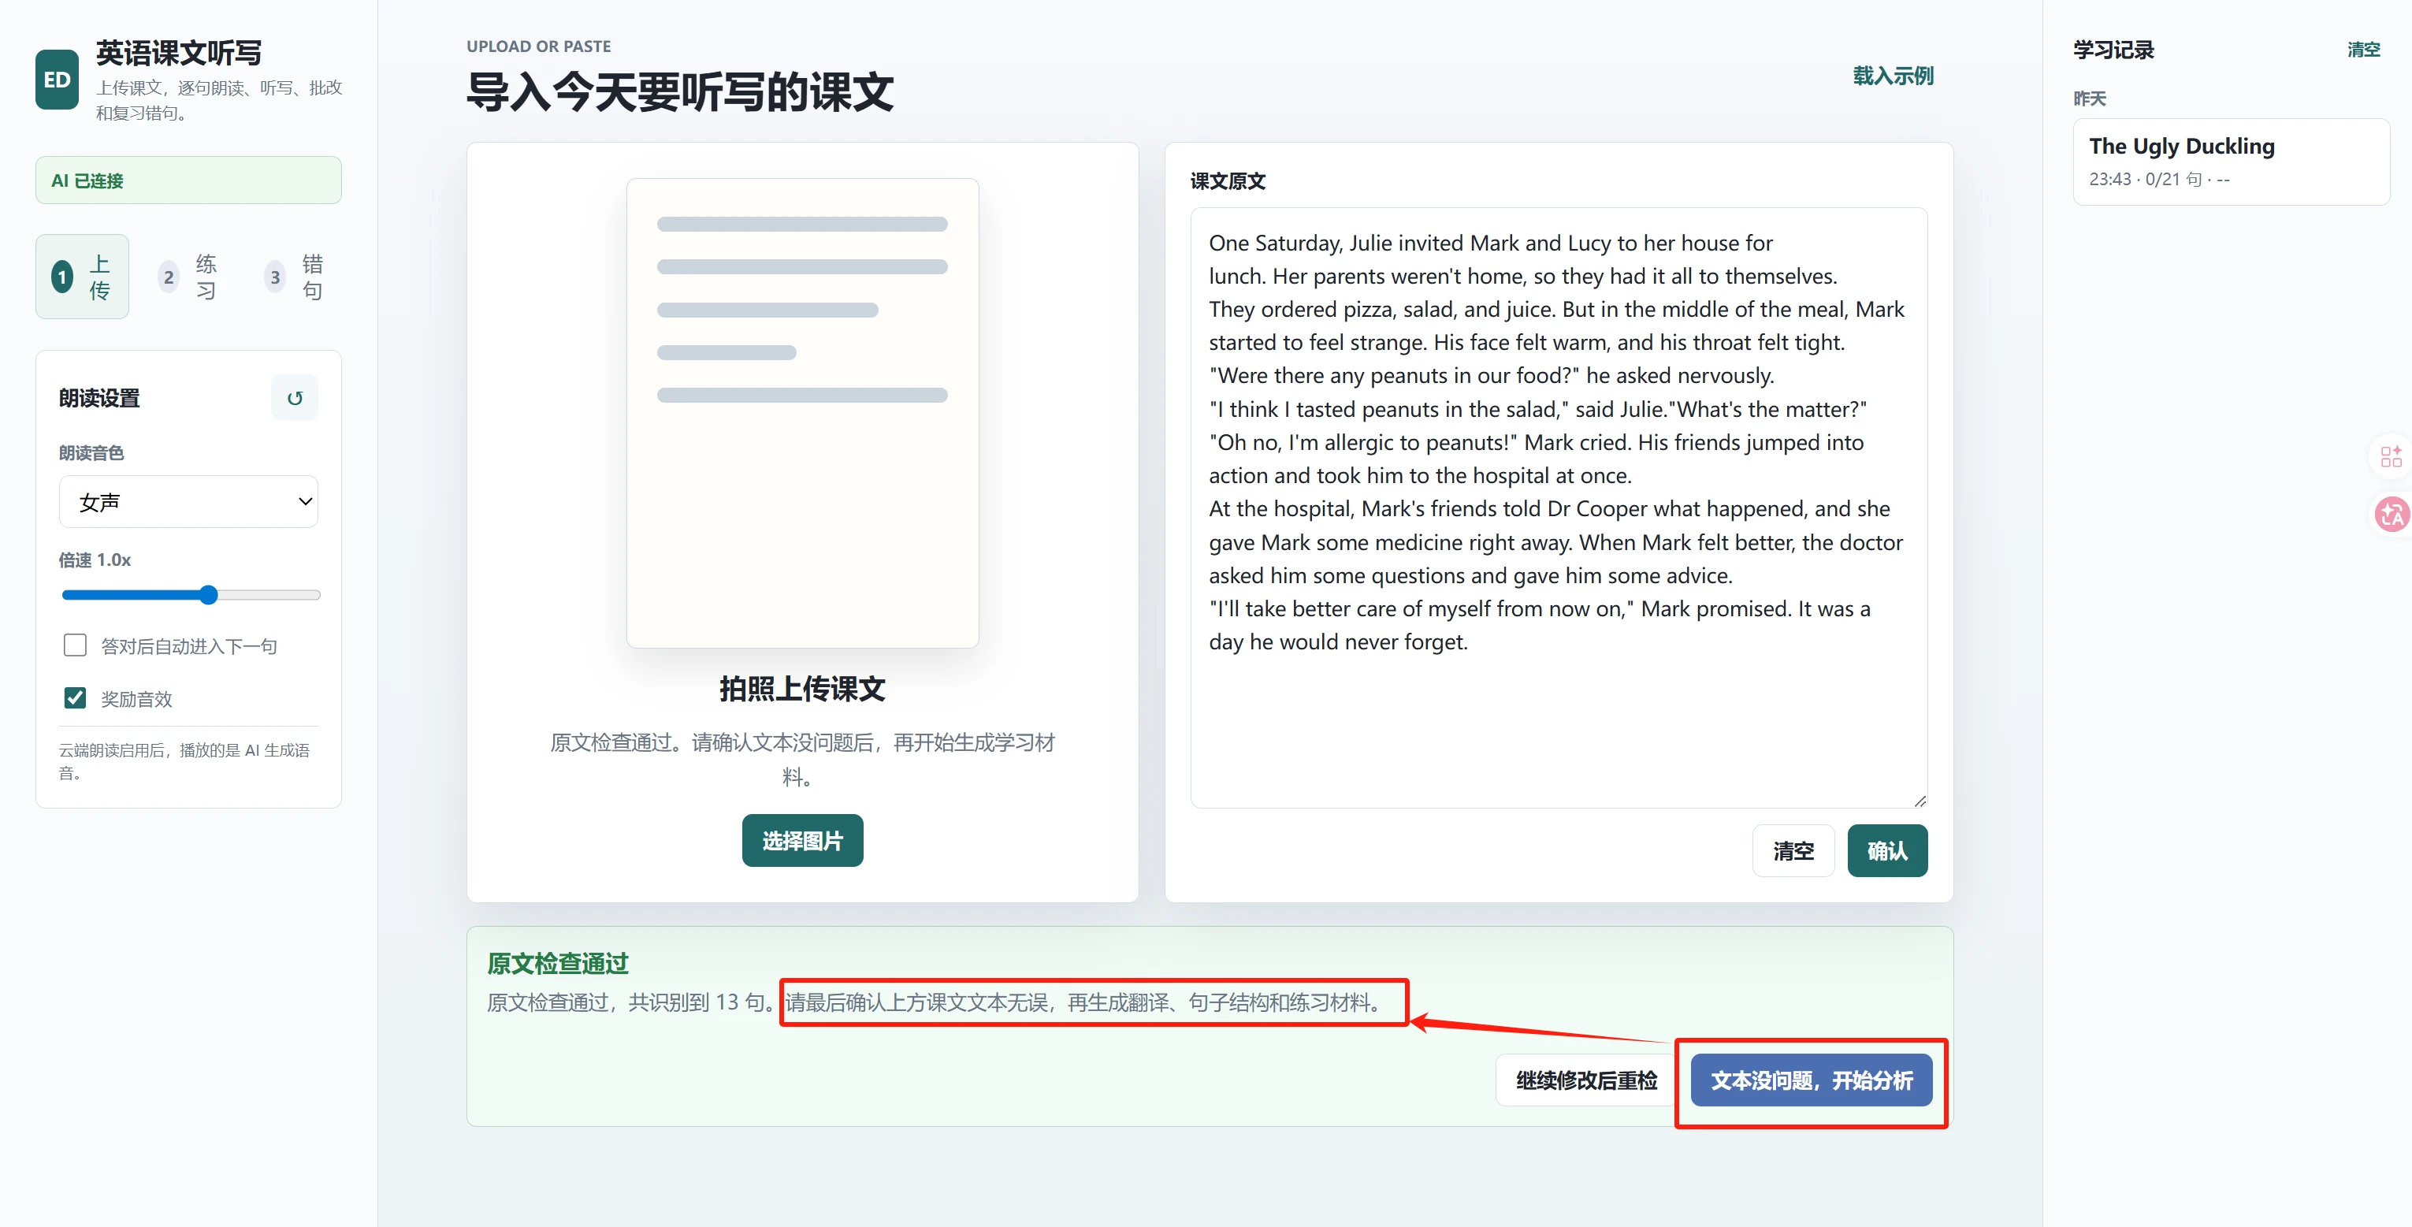Viewport: 2412px width, 1227px height.
Task: Click the 载入示例 load example link
Action: click(x=1894, y=76)
